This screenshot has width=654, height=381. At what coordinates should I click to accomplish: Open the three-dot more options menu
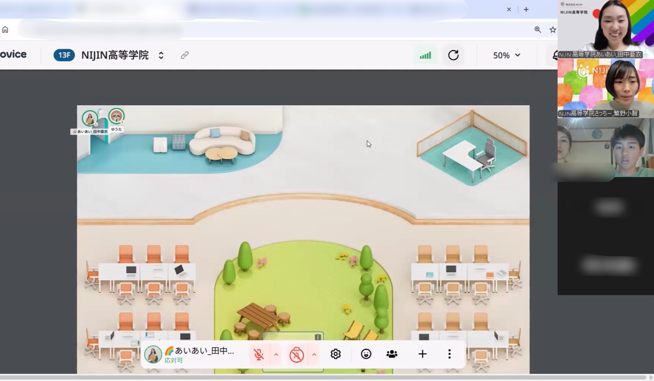click(449, 354)
